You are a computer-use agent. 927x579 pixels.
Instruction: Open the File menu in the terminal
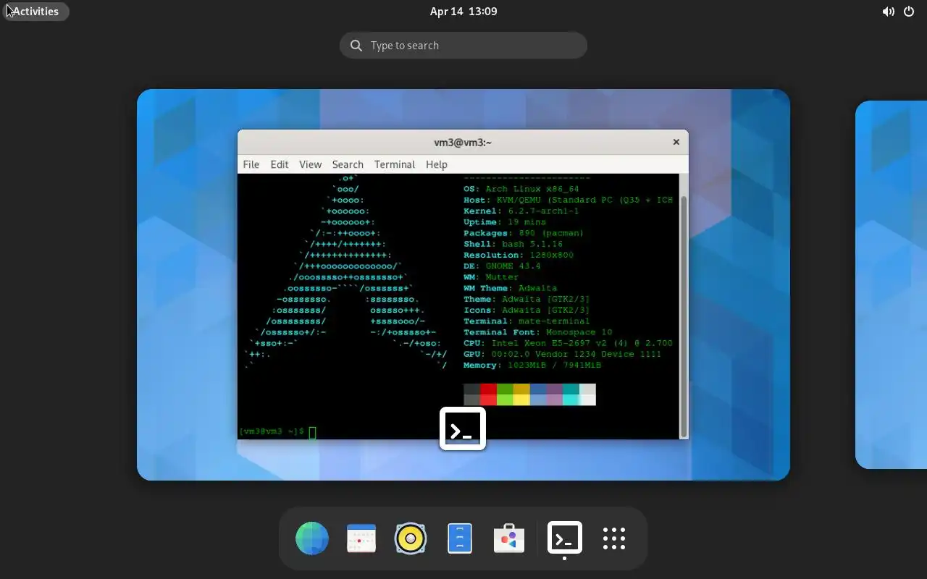251,164
